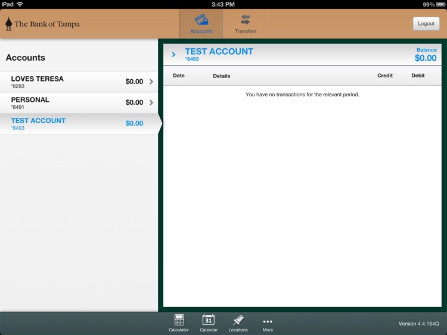The width and height of the screenshot is (447, 335).
Task: Click the Wi-Fi status icon
Action: (x=20, y=4)
